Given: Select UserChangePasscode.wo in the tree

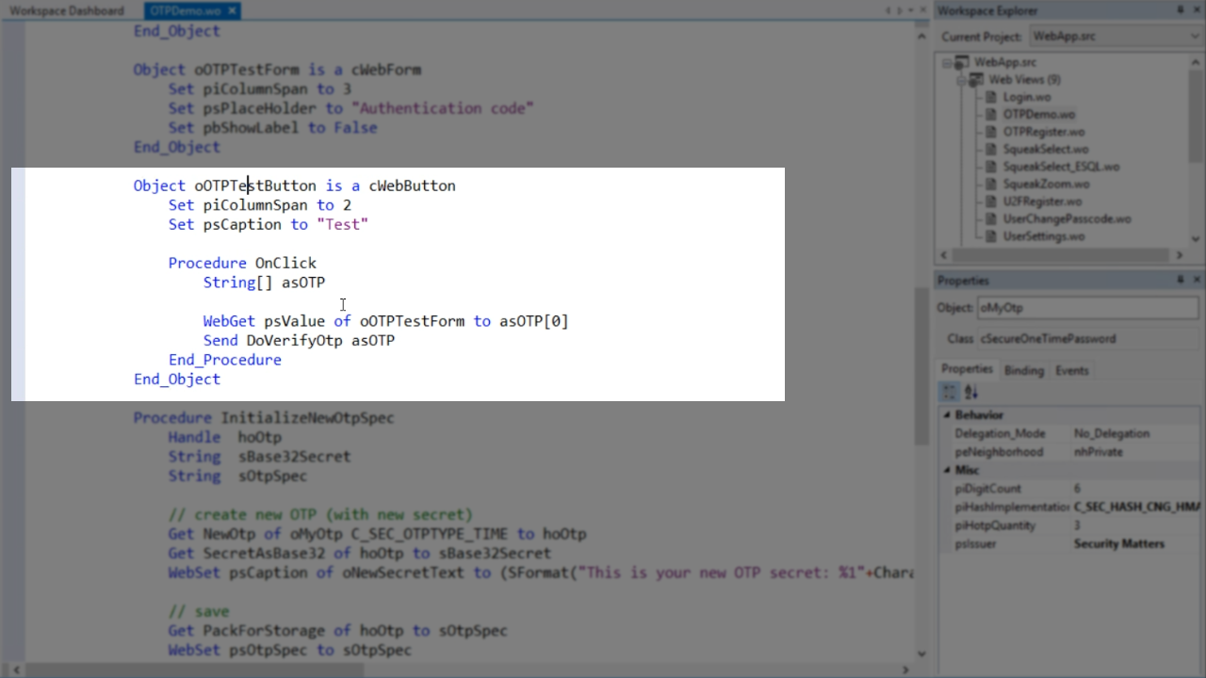Looking at the screenshot, I should pyautogui.click(x=1067, y=218).
